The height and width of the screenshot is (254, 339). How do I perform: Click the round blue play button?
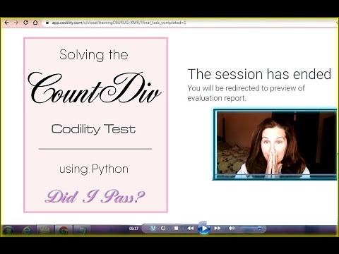tap(204, 228)
